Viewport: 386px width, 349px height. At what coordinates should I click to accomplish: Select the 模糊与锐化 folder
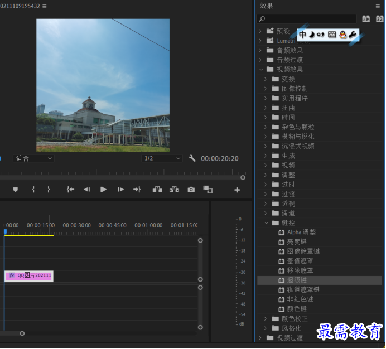298,137
